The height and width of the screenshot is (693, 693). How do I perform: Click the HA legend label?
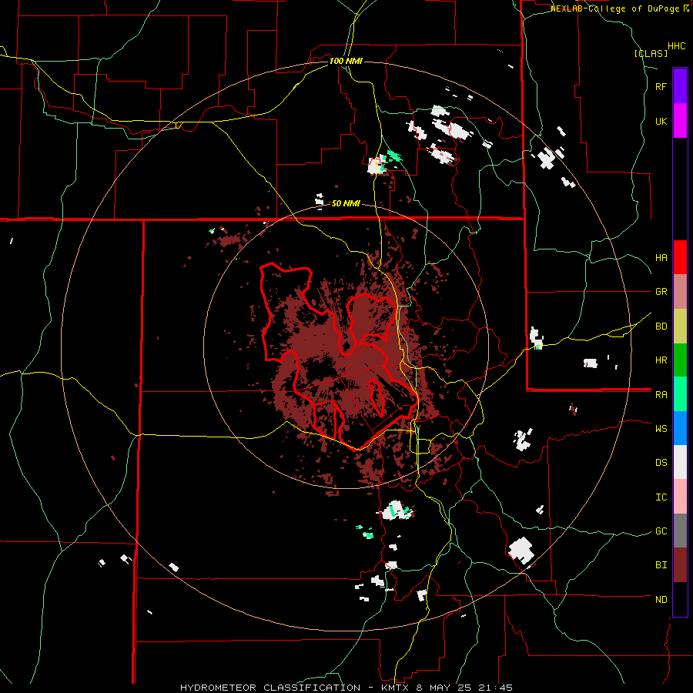661,258
